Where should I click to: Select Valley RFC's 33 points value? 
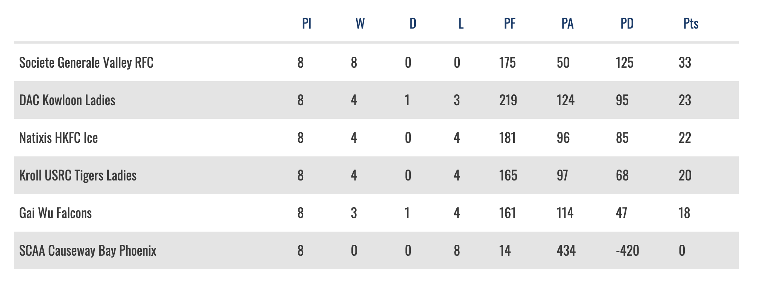685,63
